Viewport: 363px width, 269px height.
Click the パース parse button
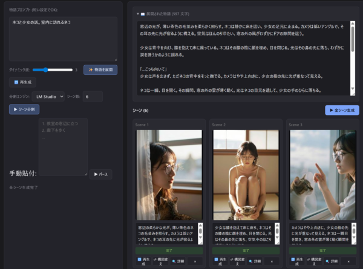tap(100, 174)
